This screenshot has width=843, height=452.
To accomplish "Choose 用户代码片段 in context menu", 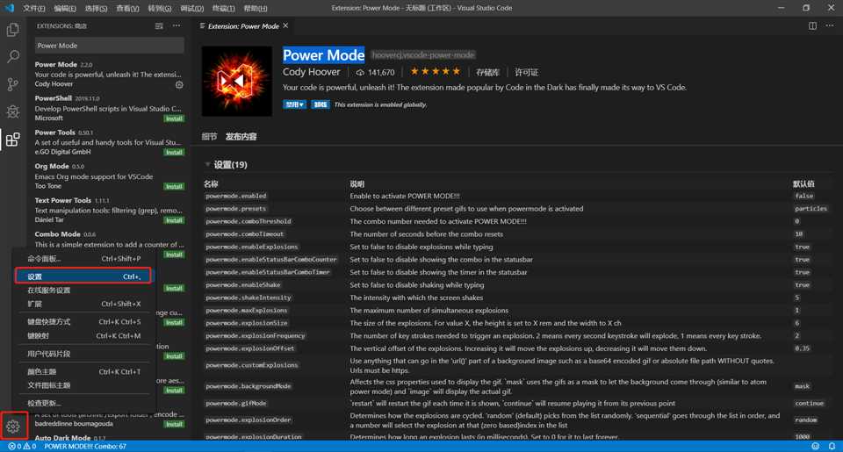I will point(84,354).
